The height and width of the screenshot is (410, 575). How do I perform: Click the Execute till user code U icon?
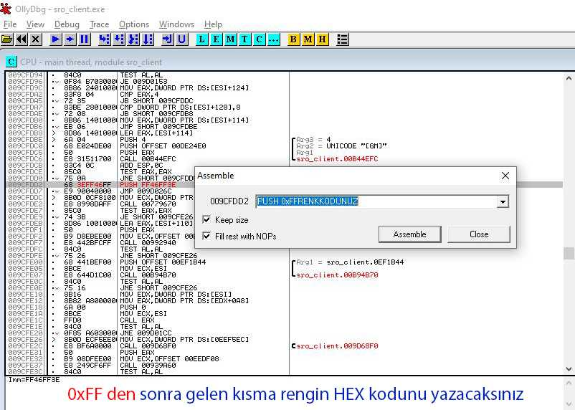[x=182, y=39]
